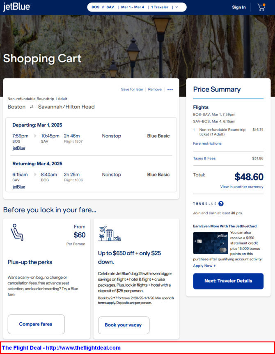The image size is (275, 354).
Task: View total in another currency
Action: (242, 187)
